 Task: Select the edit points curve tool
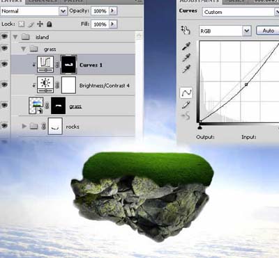pyautogui.click(x=186, y=92)
